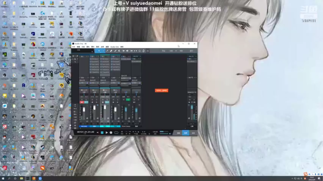Mute channel 1 in the mixer
This screenshot has width=323, height=181.
[x=82, y=99]
